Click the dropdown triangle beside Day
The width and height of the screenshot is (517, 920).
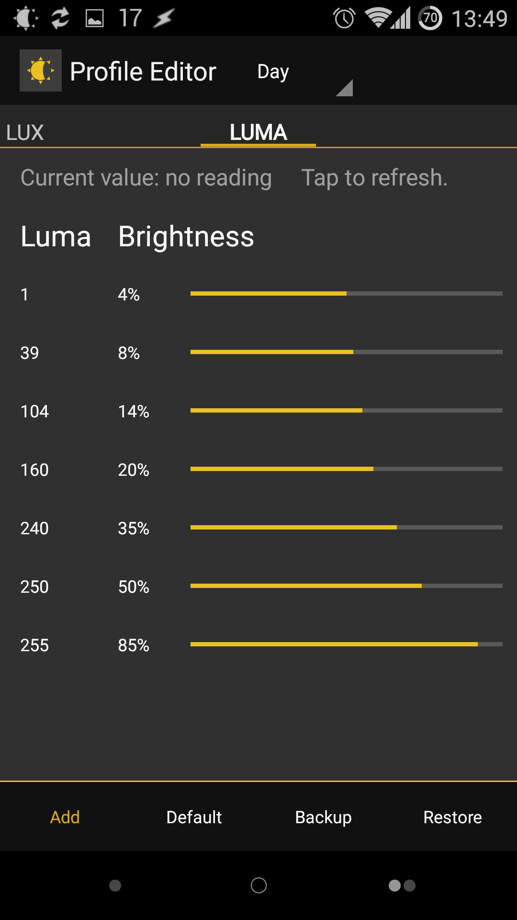[345, 88]
